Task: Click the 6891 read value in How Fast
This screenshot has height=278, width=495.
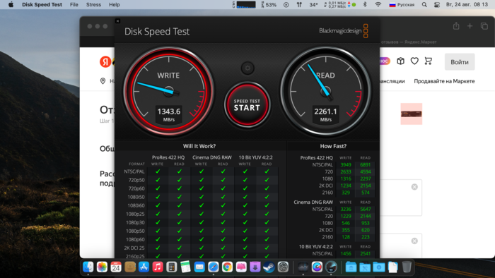Action: [366, 164]
